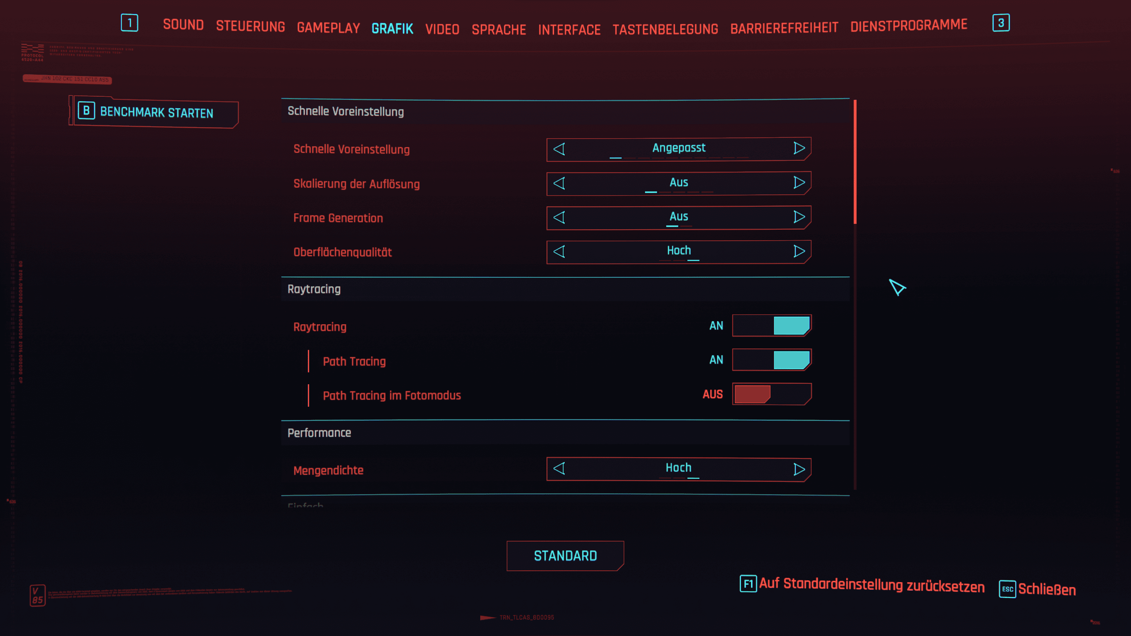Click left arrow for Frame Generation
1131x636 pixels.
pos(559,217)
